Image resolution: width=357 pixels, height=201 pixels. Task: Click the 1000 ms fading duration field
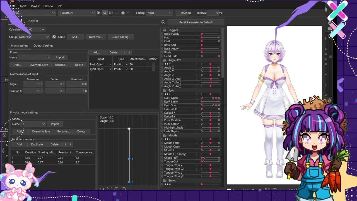[x=184, y=13]
